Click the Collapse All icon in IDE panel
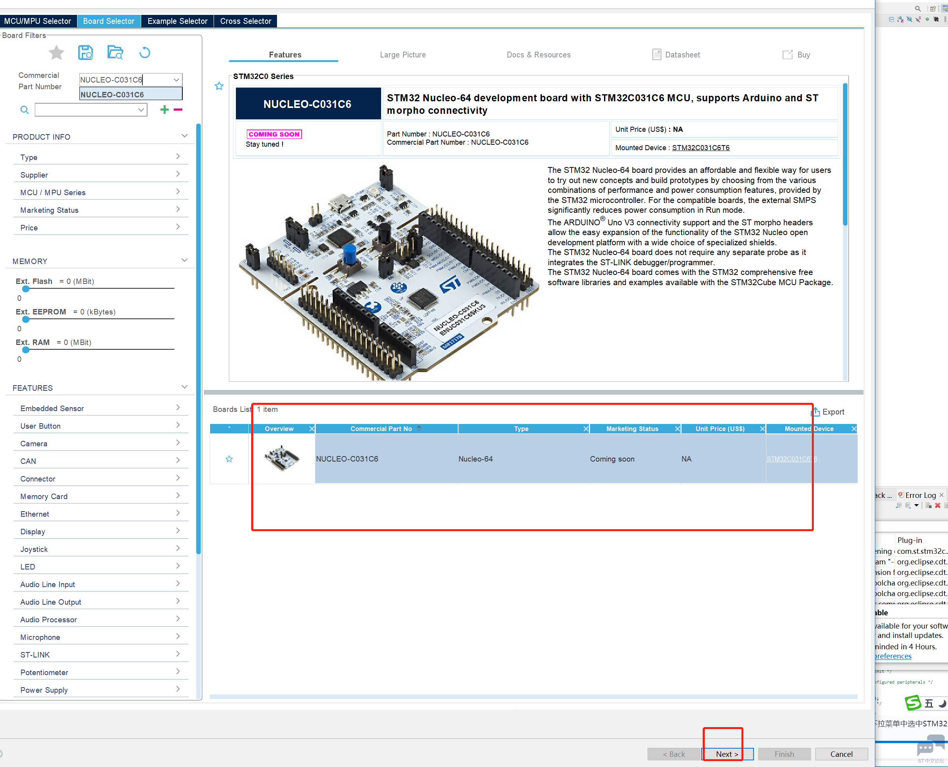This screenshot has height=767, width=948. [x=891, y=20]
